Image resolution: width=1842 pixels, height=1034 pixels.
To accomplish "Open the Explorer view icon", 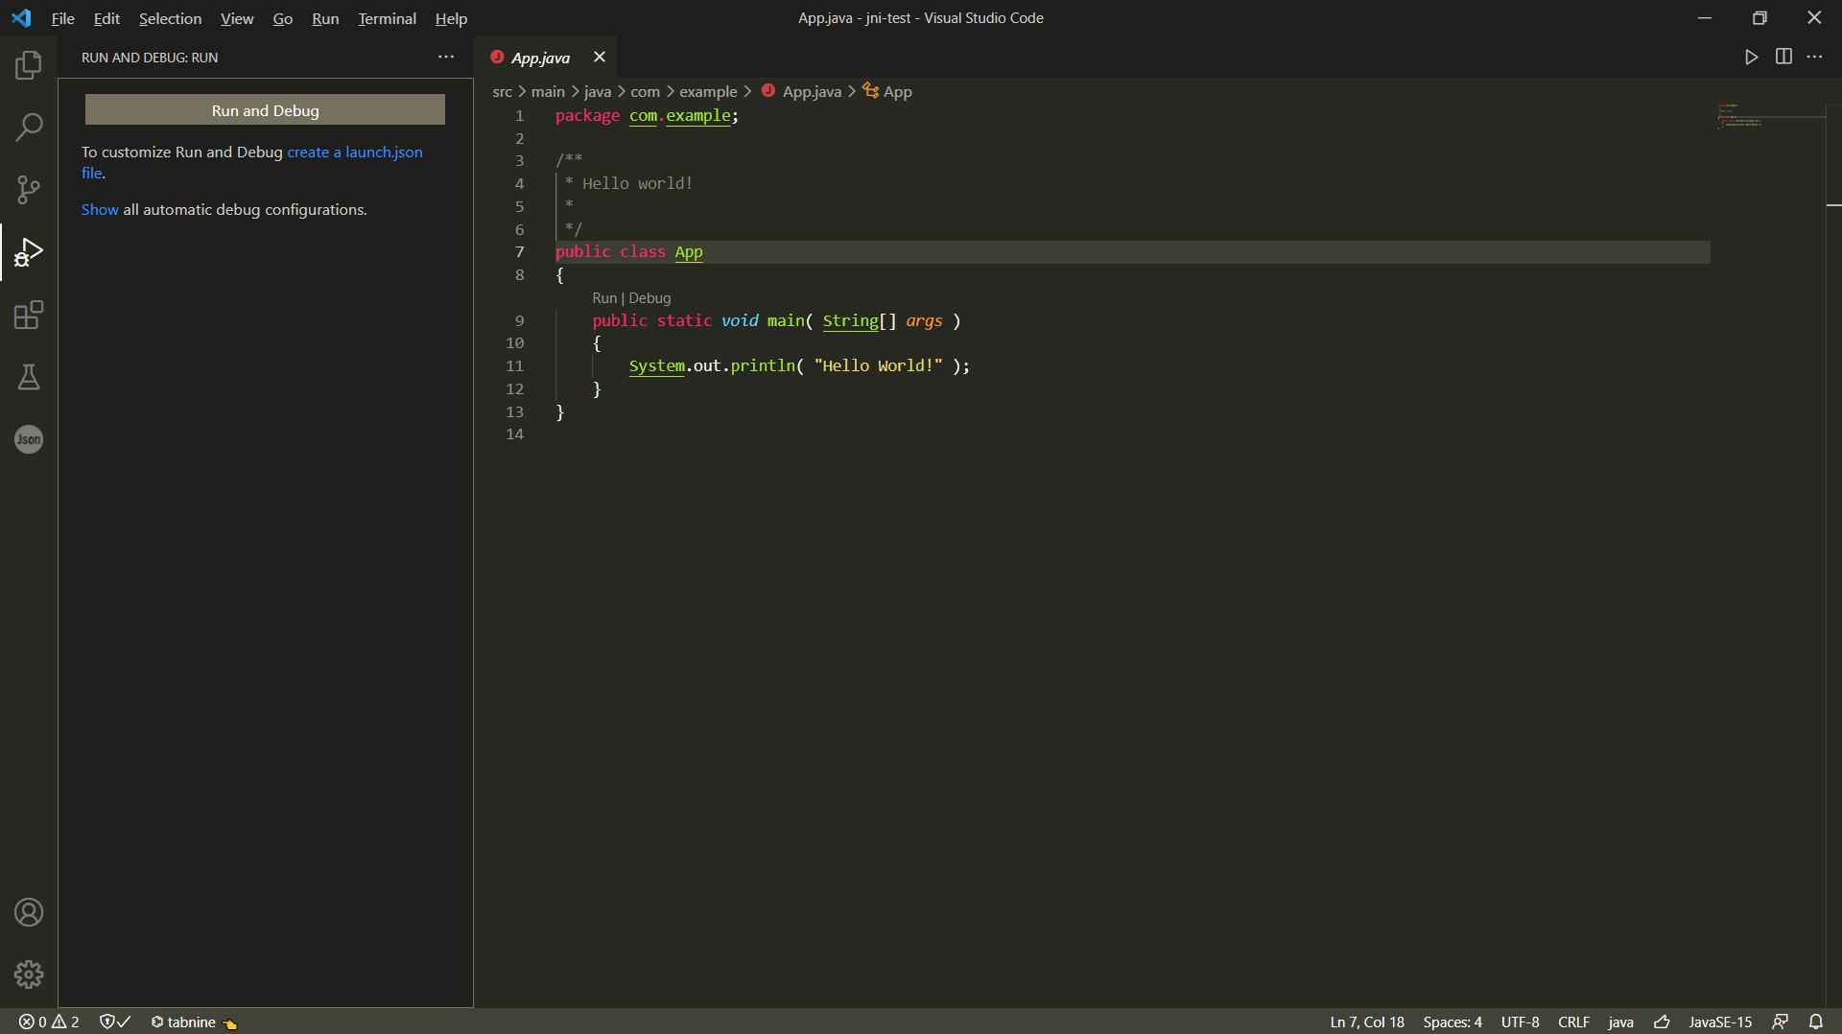I will (29, 64).
